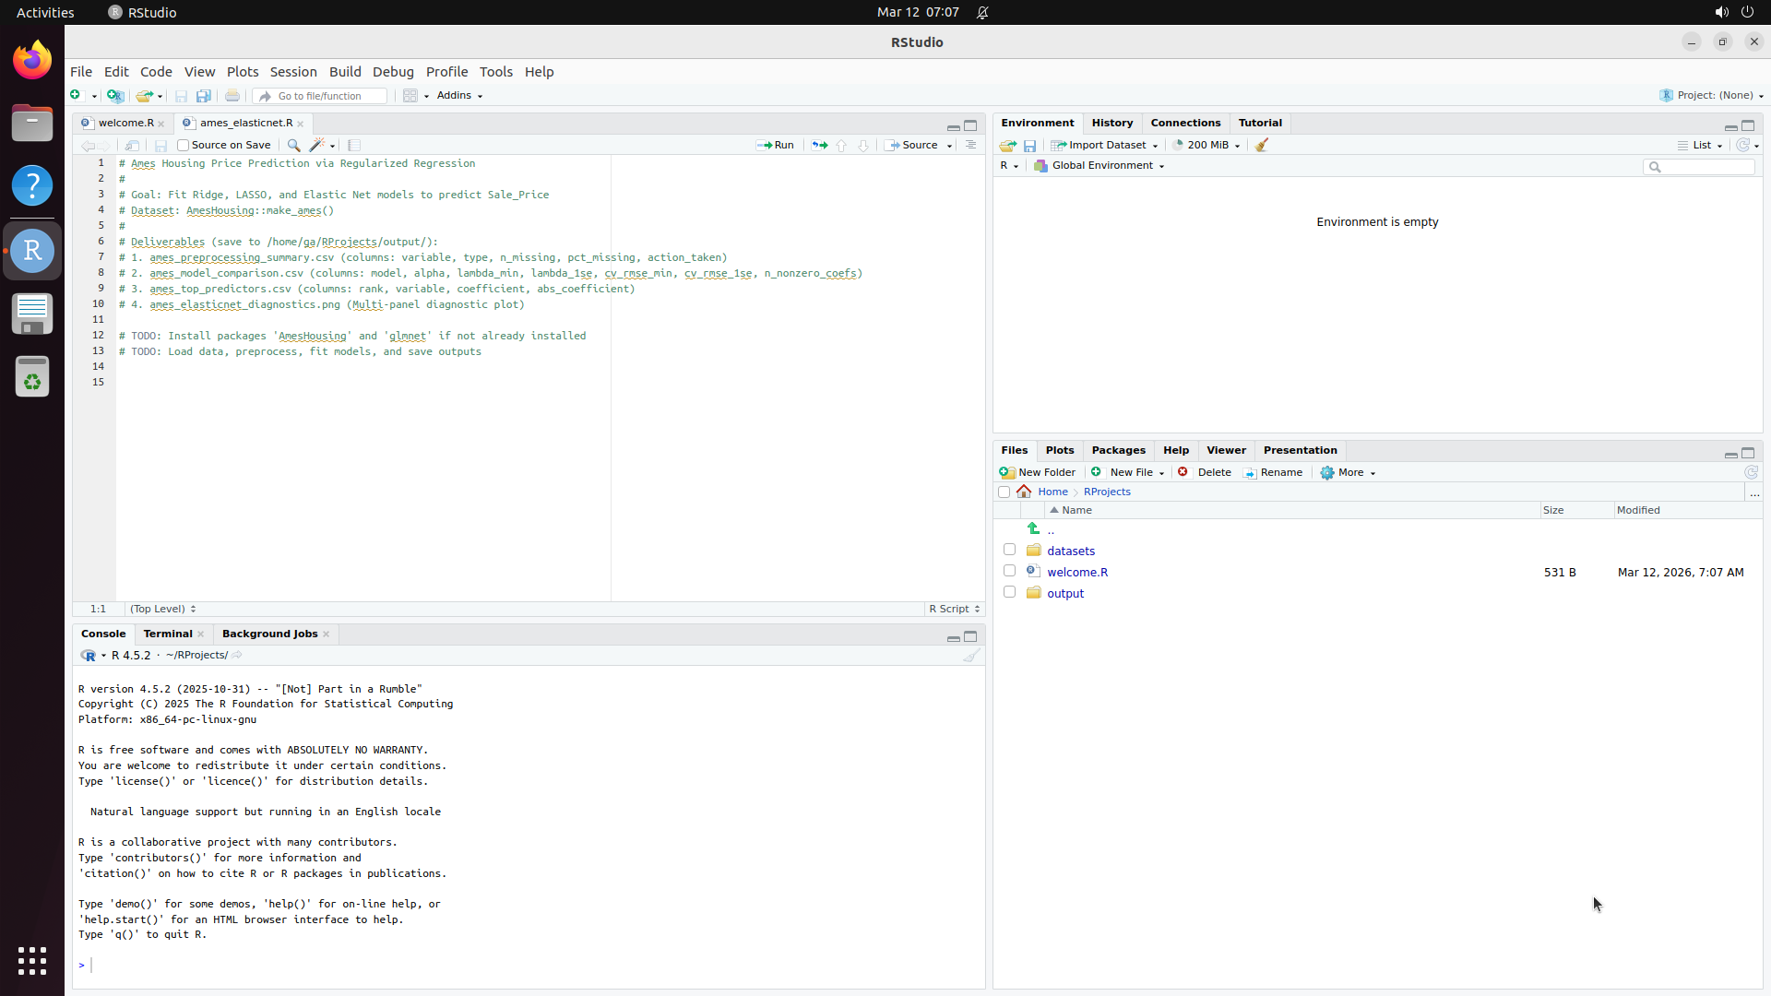The image size is (1771, 996).
Task: Re-run the previous code region icon
Action: click(x=818, y=145)
